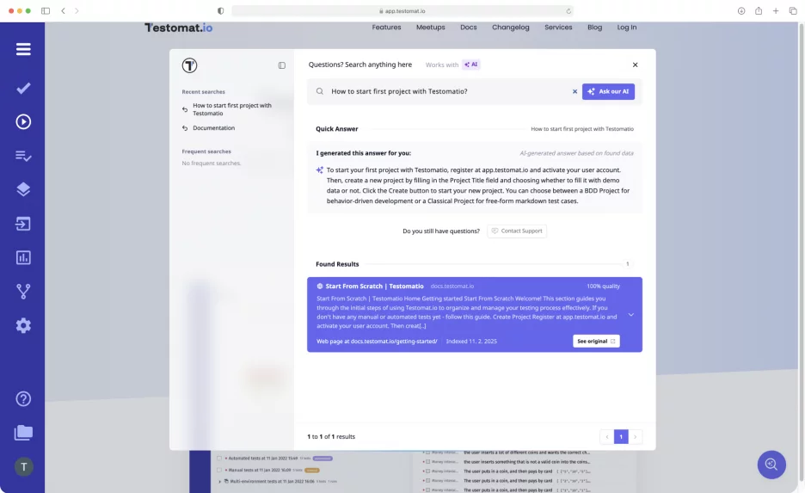Open the bar chart analytics icon
The width and height of the screenshot is (805, 493).
click(23, 257)
